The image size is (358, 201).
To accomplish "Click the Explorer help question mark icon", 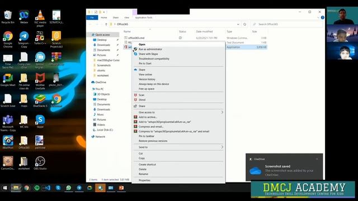I will (322, 17).
